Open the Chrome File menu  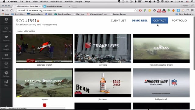tap(21, 2)
